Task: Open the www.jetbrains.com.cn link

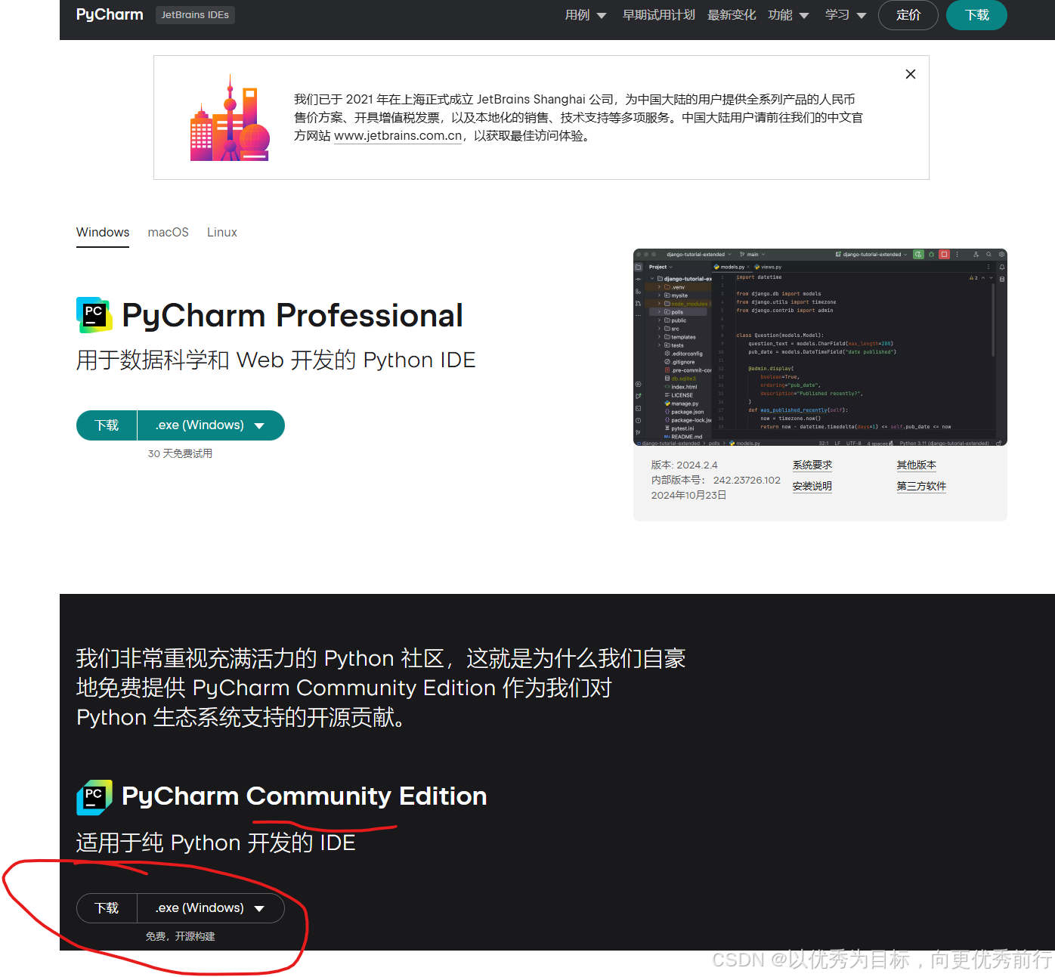Action: pyautogui.click(x=398, y=136)
